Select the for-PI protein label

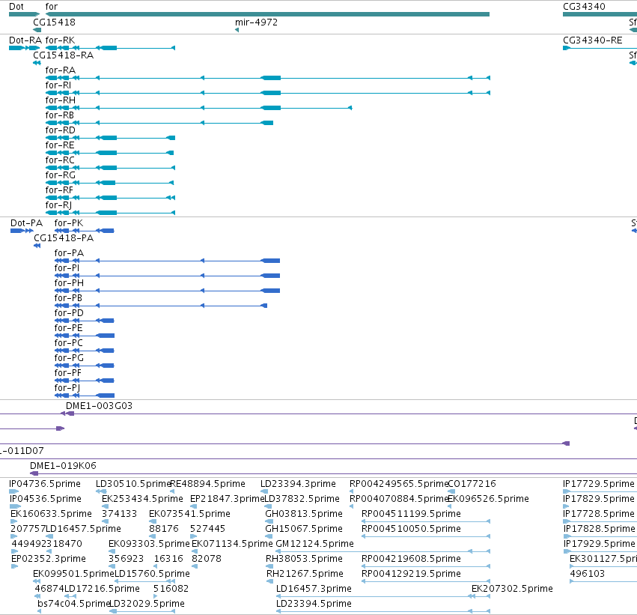(67, 268)
